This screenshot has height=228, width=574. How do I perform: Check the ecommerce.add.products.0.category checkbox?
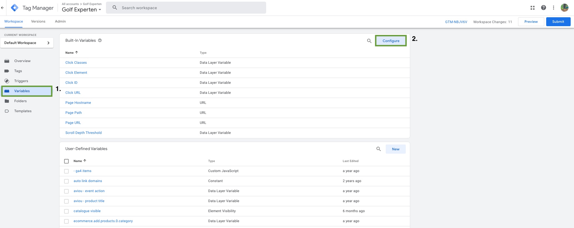click(66, 221)
